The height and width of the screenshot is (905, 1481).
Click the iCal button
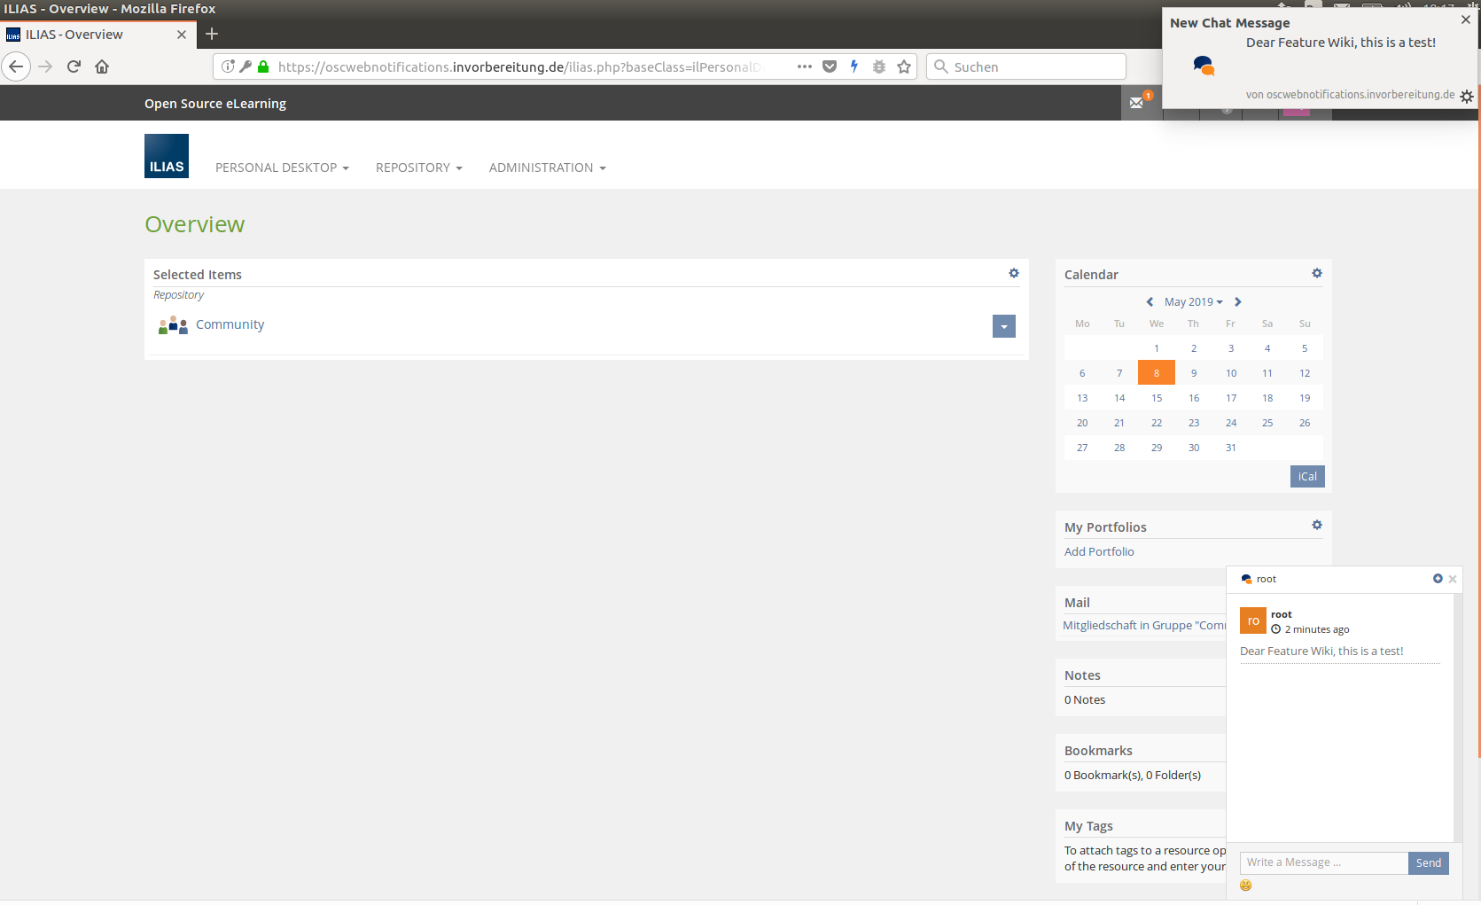pyautogui.click(x=1306, y=477)
